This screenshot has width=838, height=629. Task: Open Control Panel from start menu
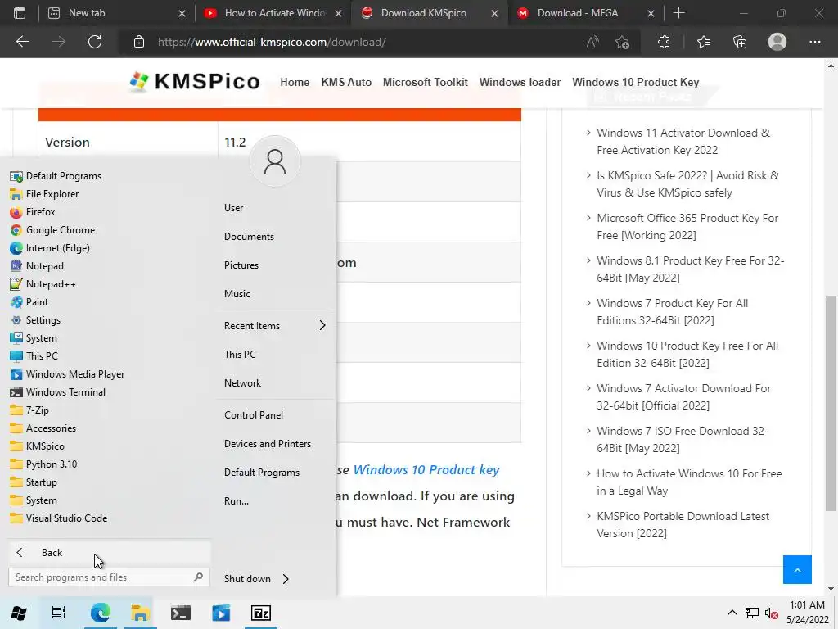254,415
